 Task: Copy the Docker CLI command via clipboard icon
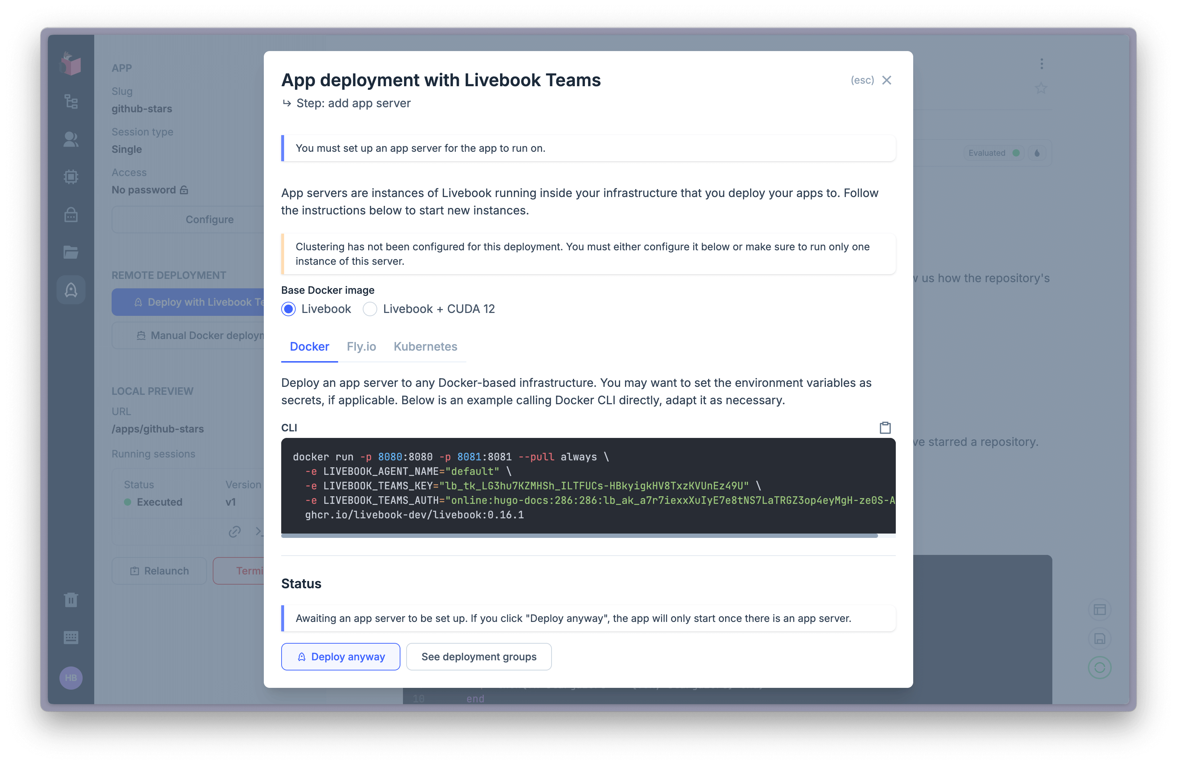[885, 427]
